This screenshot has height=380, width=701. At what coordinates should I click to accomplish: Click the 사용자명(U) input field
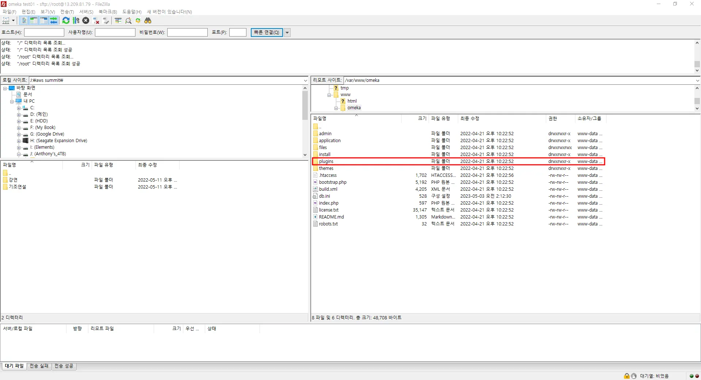[x=115, y=33]
